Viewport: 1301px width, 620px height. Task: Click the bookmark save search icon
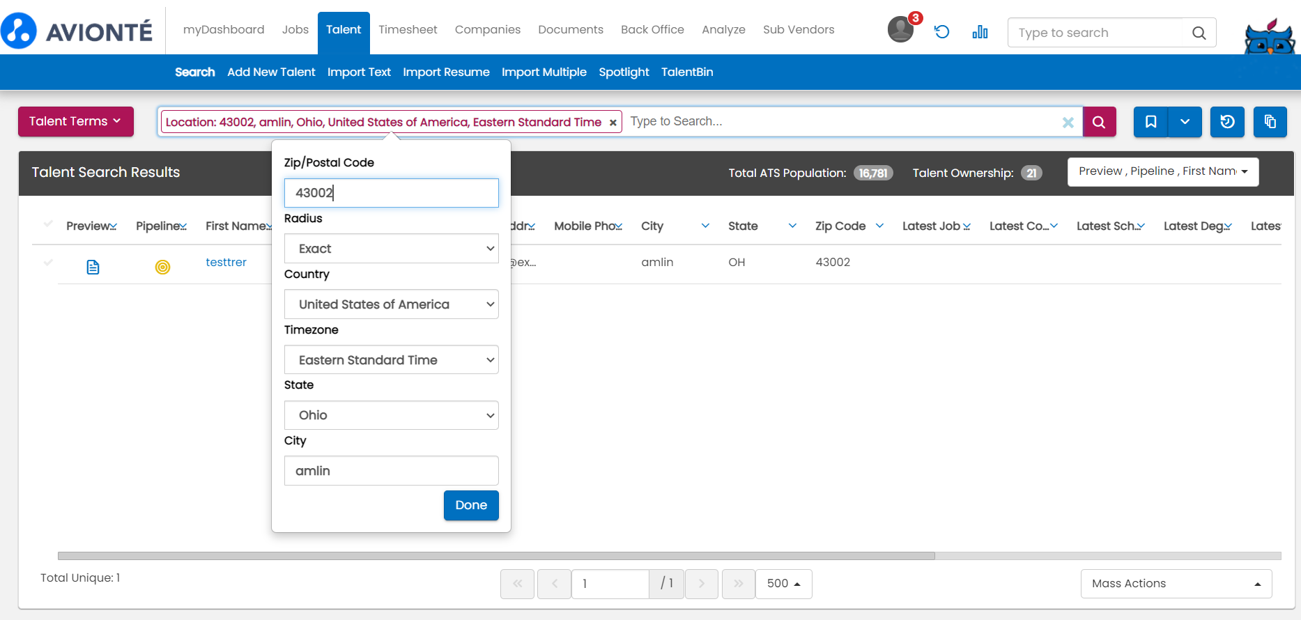(x=1150, y=122)
